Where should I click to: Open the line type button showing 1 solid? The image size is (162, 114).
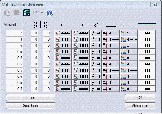tap(129, 46)
